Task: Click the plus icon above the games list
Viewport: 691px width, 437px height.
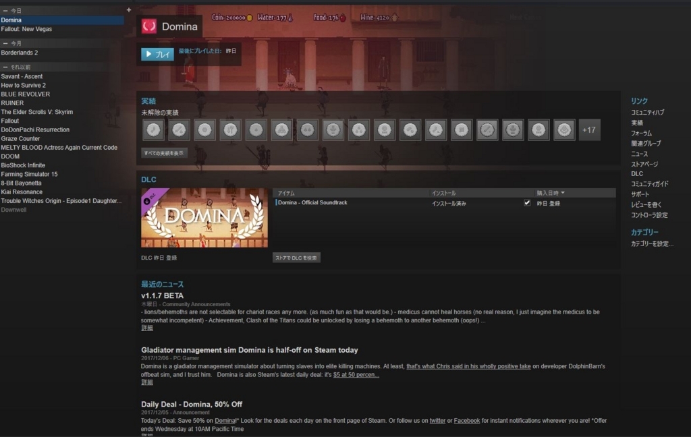Action: click(129, 9)
